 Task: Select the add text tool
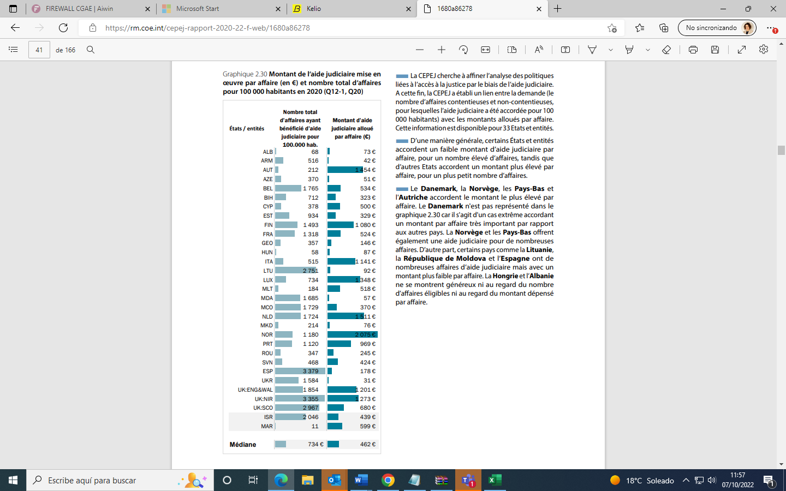click(x=565, y=50)
